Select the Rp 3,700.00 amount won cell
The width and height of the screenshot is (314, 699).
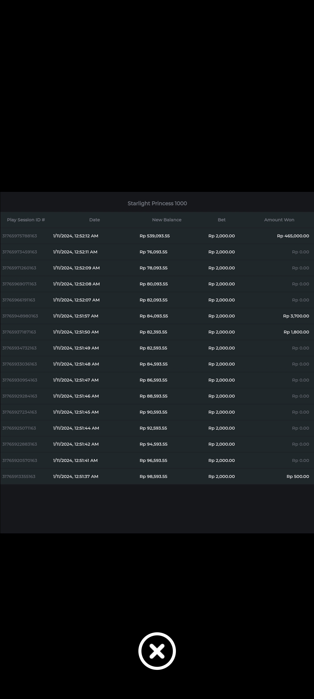click(296, 316)
